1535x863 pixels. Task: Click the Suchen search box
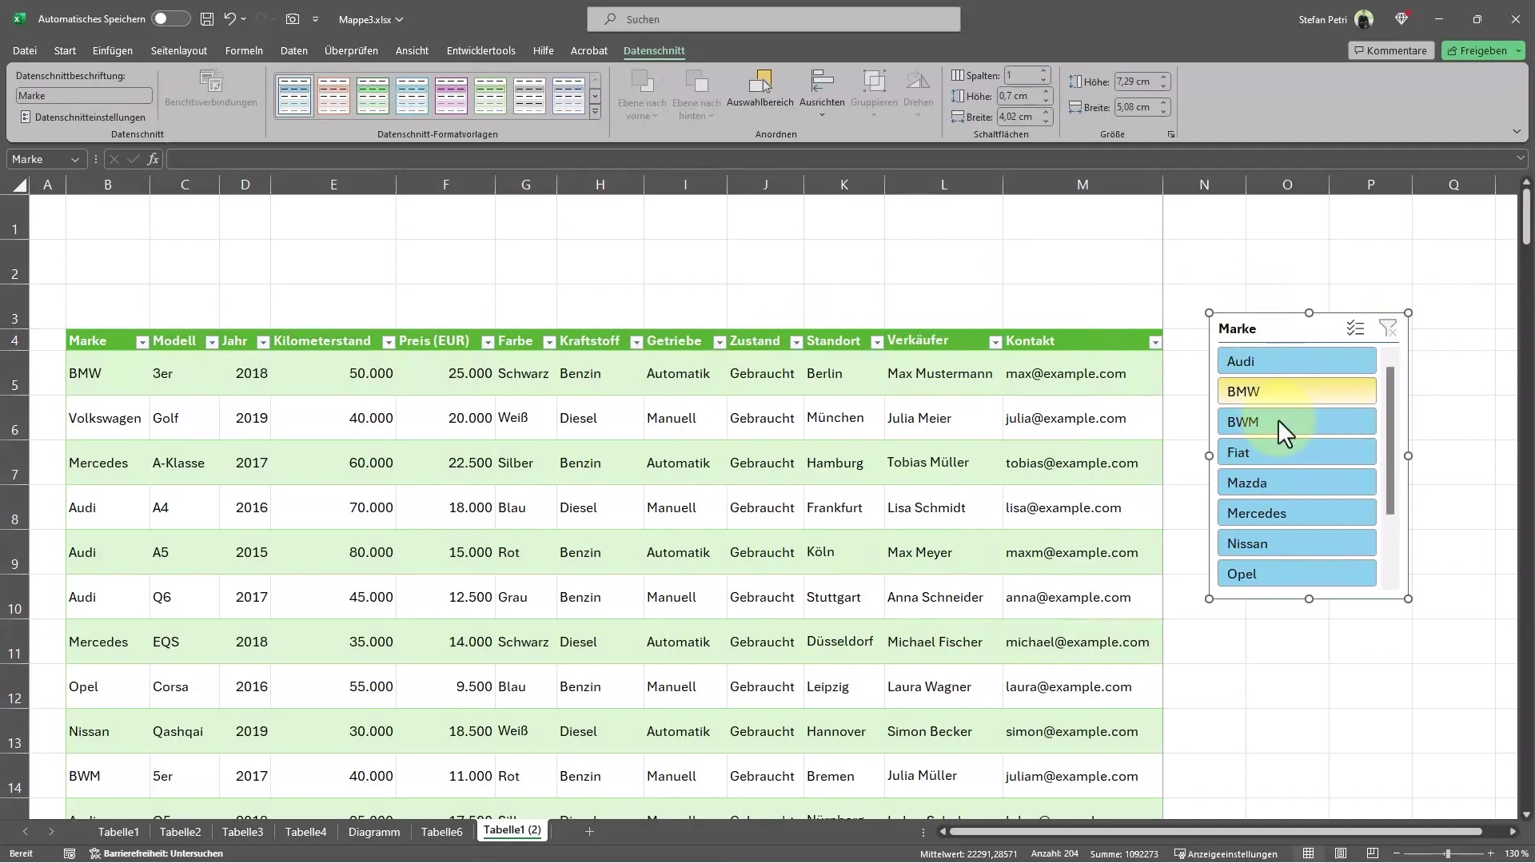tap(774, 19)
